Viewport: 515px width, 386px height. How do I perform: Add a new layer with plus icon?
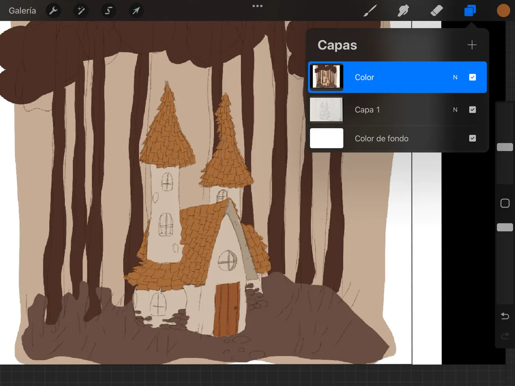coord(472,45)
